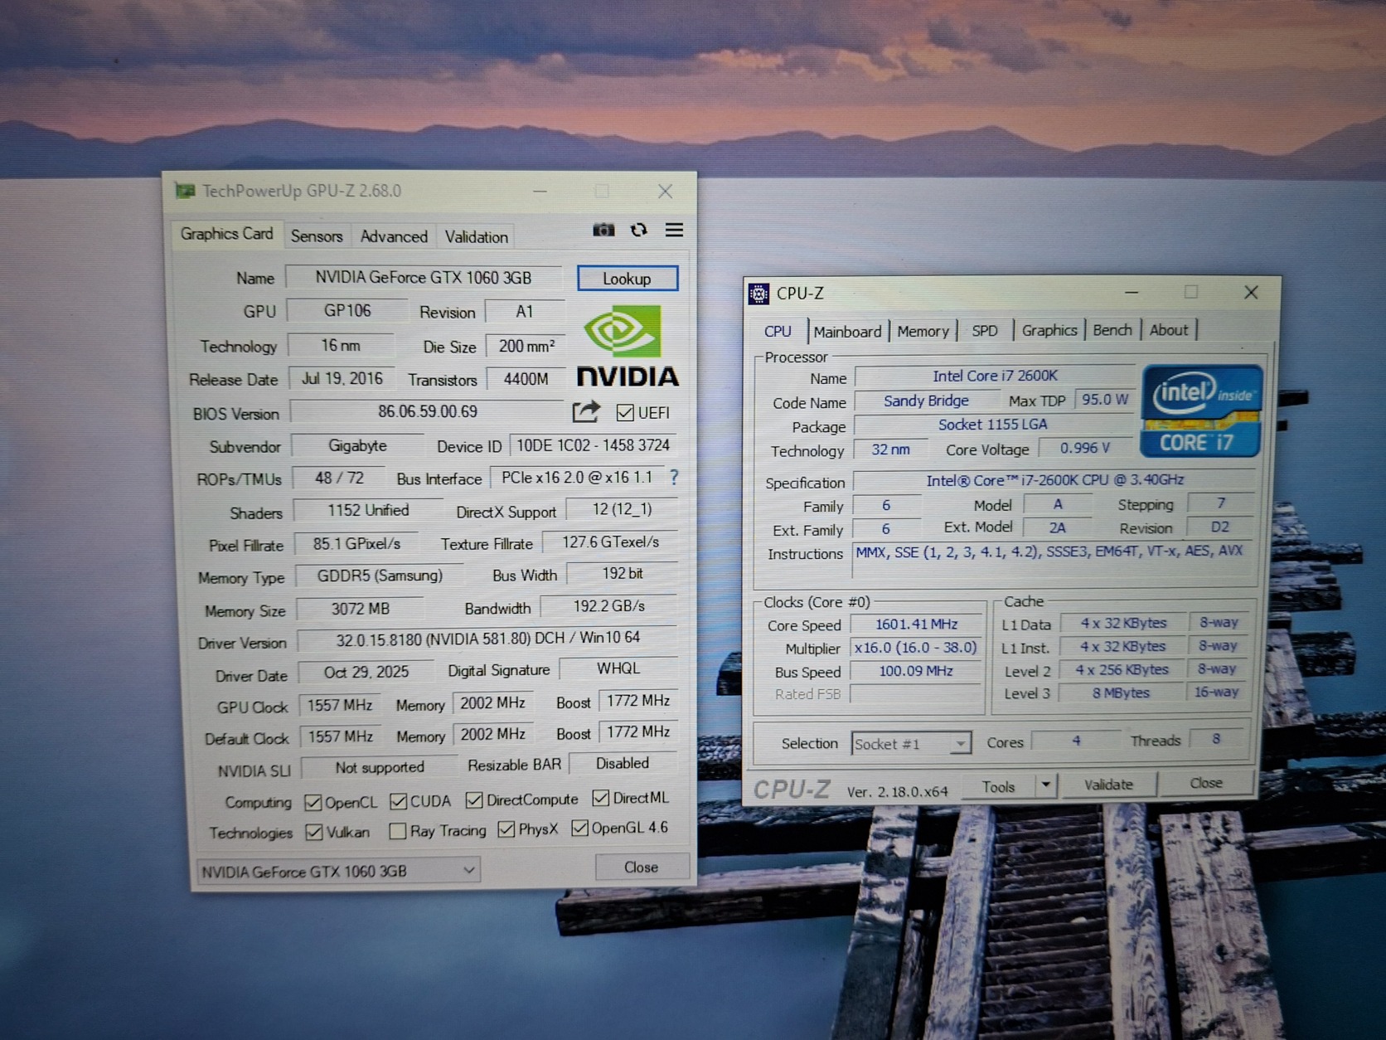This screenshot has width=1386, height=1040.
Task: Click the Intel Core i7 logo
Action: (1201, 411)
